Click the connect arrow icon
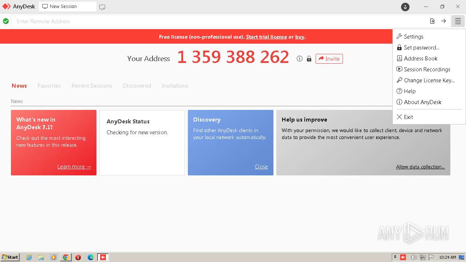466x262 pixels. [443, 21]
